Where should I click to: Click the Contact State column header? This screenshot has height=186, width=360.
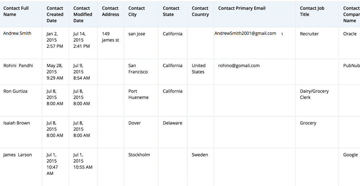click(171, 11)
